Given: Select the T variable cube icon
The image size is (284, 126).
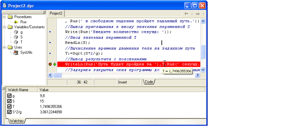Looking at the screenshot, I should click(x=16, y=42).
